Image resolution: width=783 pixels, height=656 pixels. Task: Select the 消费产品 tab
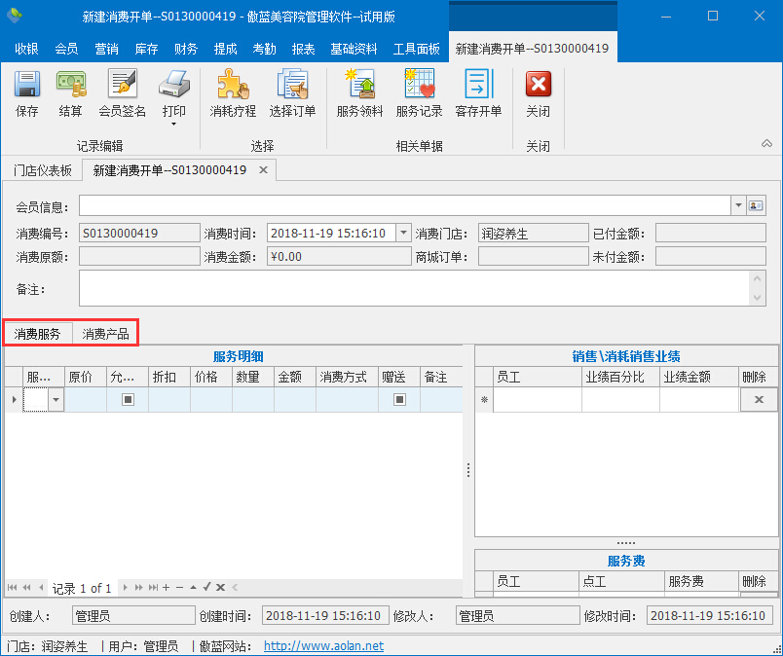click(x=105, y=334)
